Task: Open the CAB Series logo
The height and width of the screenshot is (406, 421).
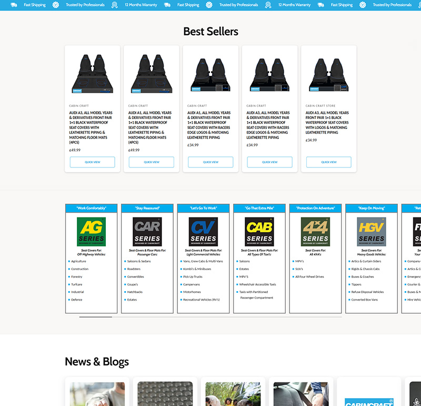Action: (x=259, y=232)
